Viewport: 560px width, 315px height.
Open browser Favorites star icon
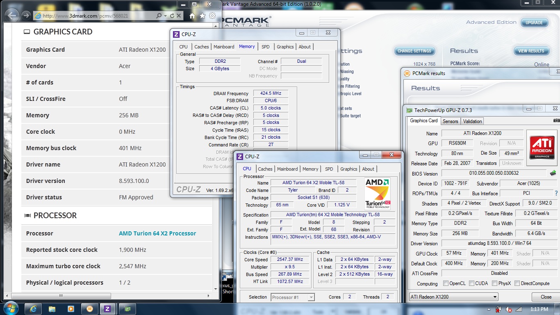202,16
